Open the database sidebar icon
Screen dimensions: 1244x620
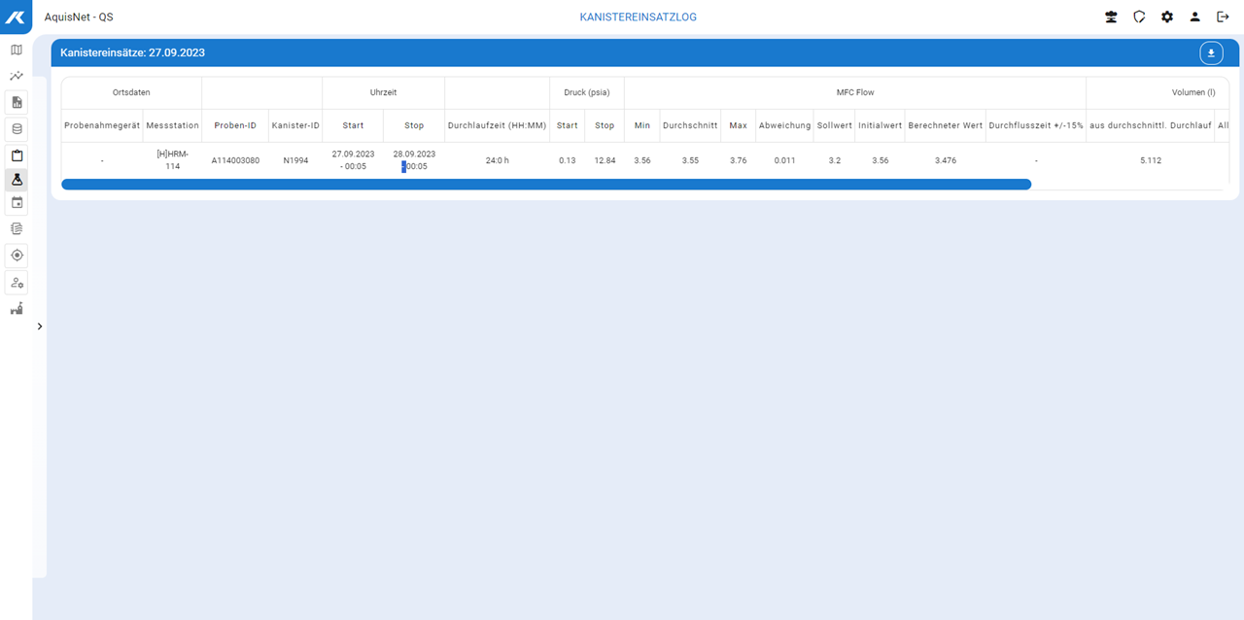point(17,128)
